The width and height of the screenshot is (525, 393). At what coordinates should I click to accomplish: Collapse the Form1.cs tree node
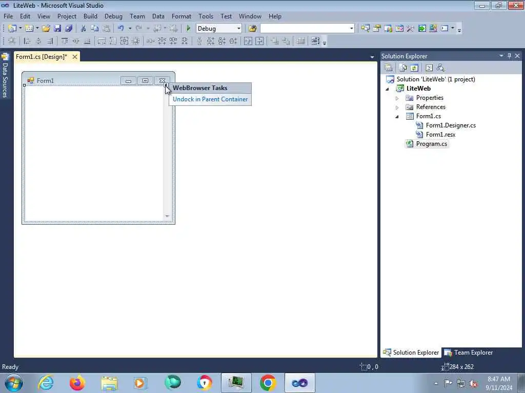pos(397,117)
